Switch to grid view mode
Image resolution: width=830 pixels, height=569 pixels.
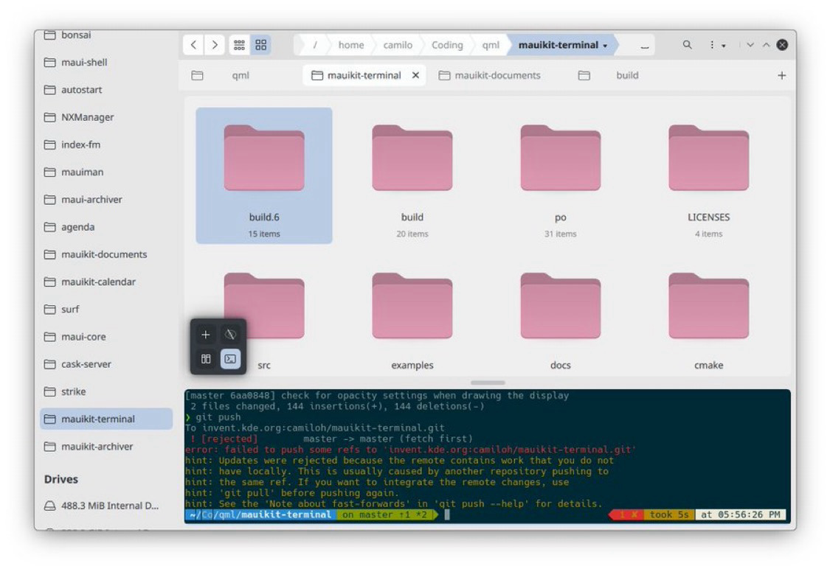(261, 45)
